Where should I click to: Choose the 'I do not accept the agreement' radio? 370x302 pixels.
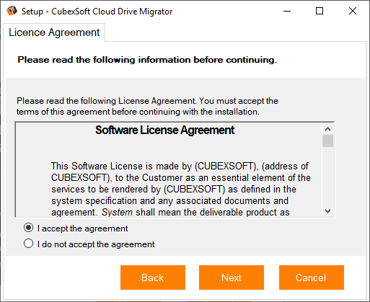(x=28, y=244)
